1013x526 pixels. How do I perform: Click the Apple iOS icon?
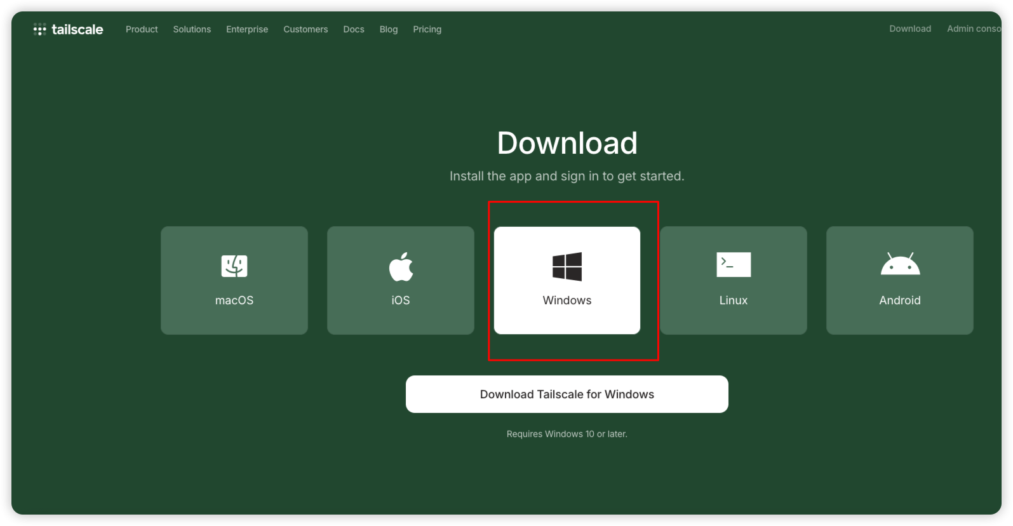pos(401,266)
